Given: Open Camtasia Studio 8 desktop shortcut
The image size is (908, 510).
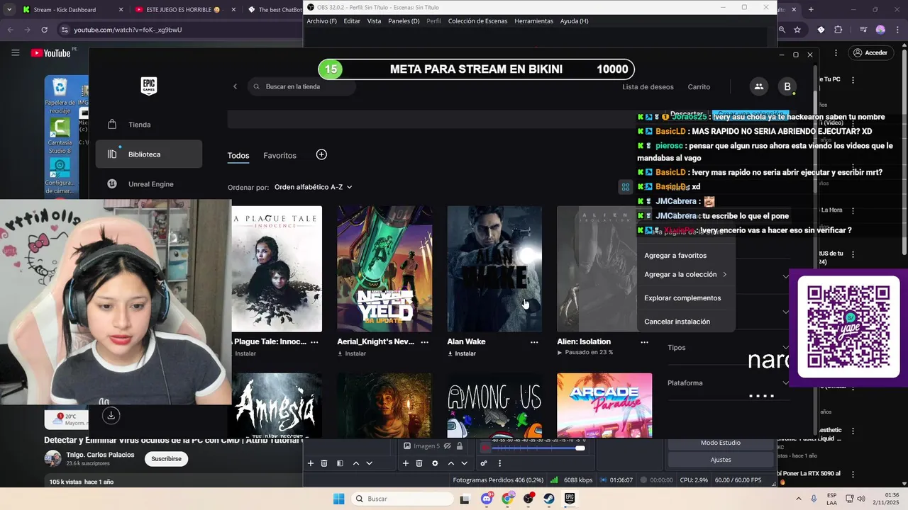Looking at the screenshot, I should pos(60,136).
